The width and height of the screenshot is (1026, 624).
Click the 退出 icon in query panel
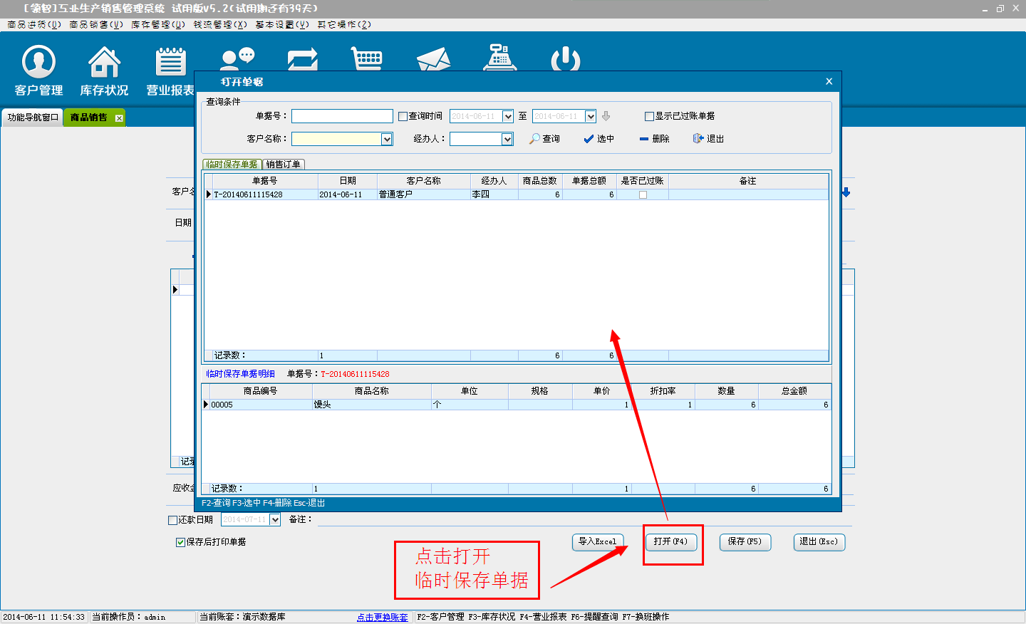coord(708,139)
